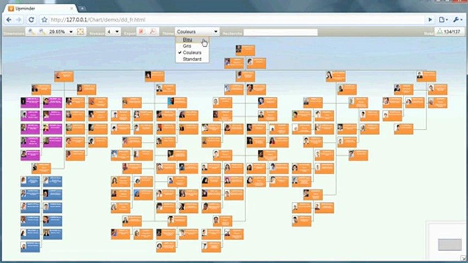
Task: Open the wrench tools menu
Action: 458,20
